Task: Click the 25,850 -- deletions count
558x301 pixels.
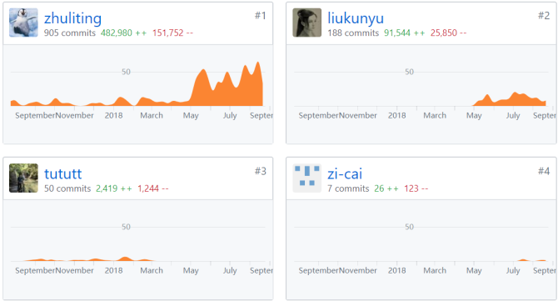Action: coord(448,33)
